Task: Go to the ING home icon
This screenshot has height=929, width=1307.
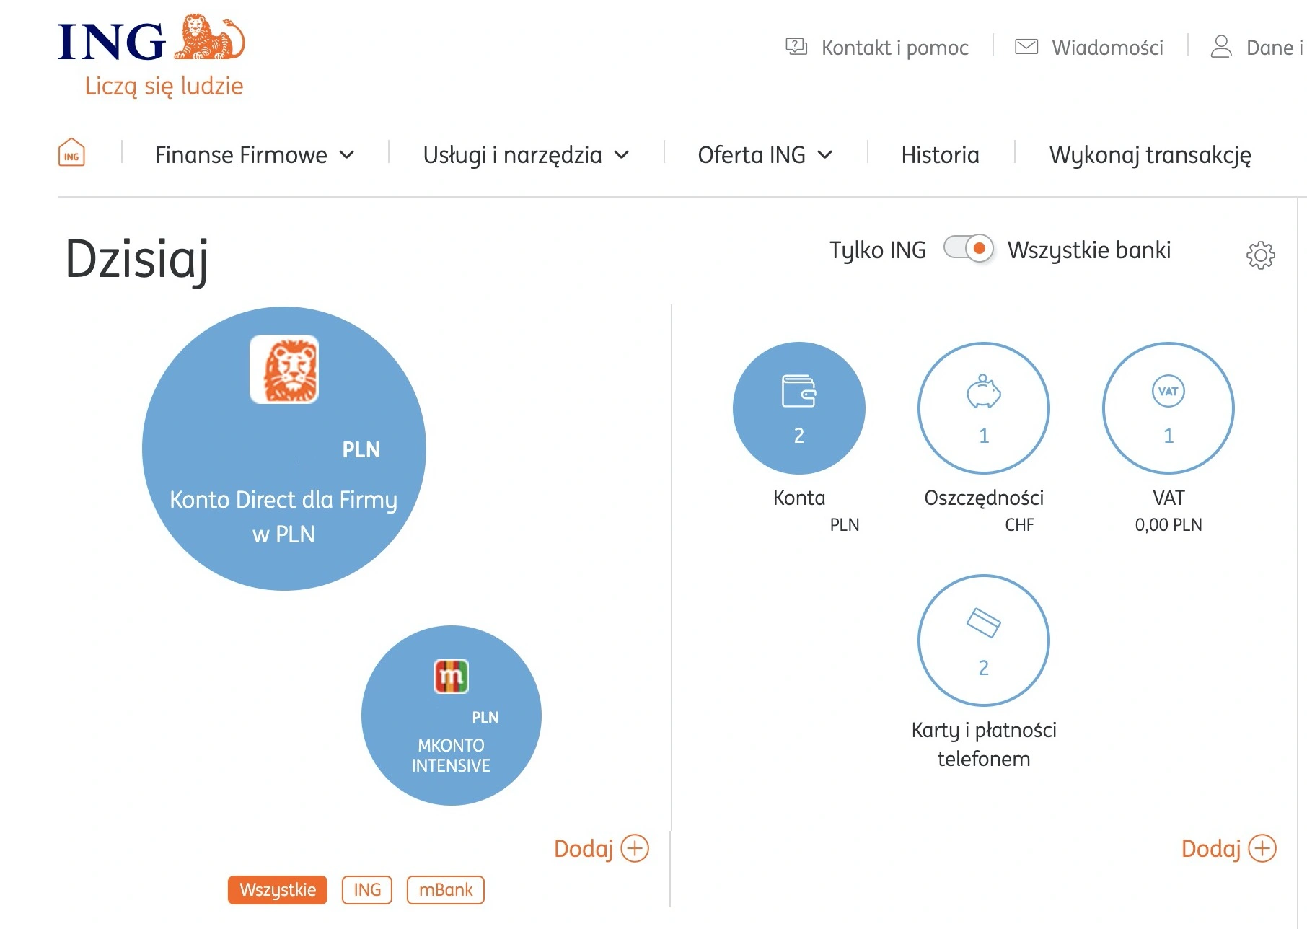Action: pyautogui.click(x=71, y=153)
